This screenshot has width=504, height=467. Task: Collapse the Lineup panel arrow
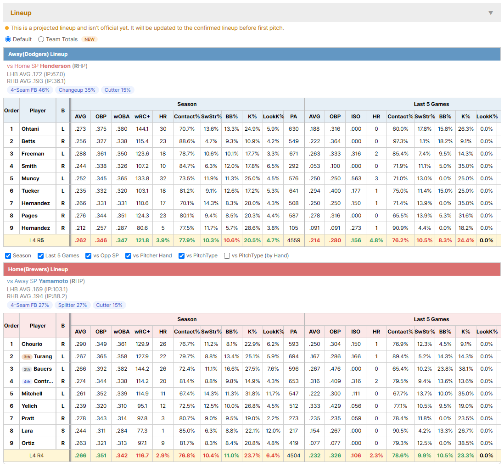pyautogui.click(x=491, y=13)
